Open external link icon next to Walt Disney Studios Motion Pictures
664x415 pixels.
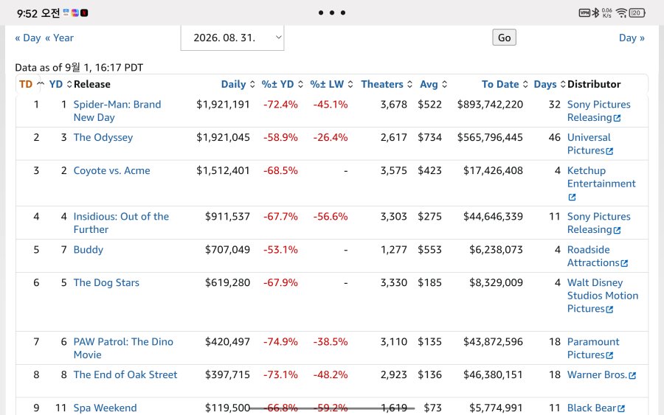609,310
